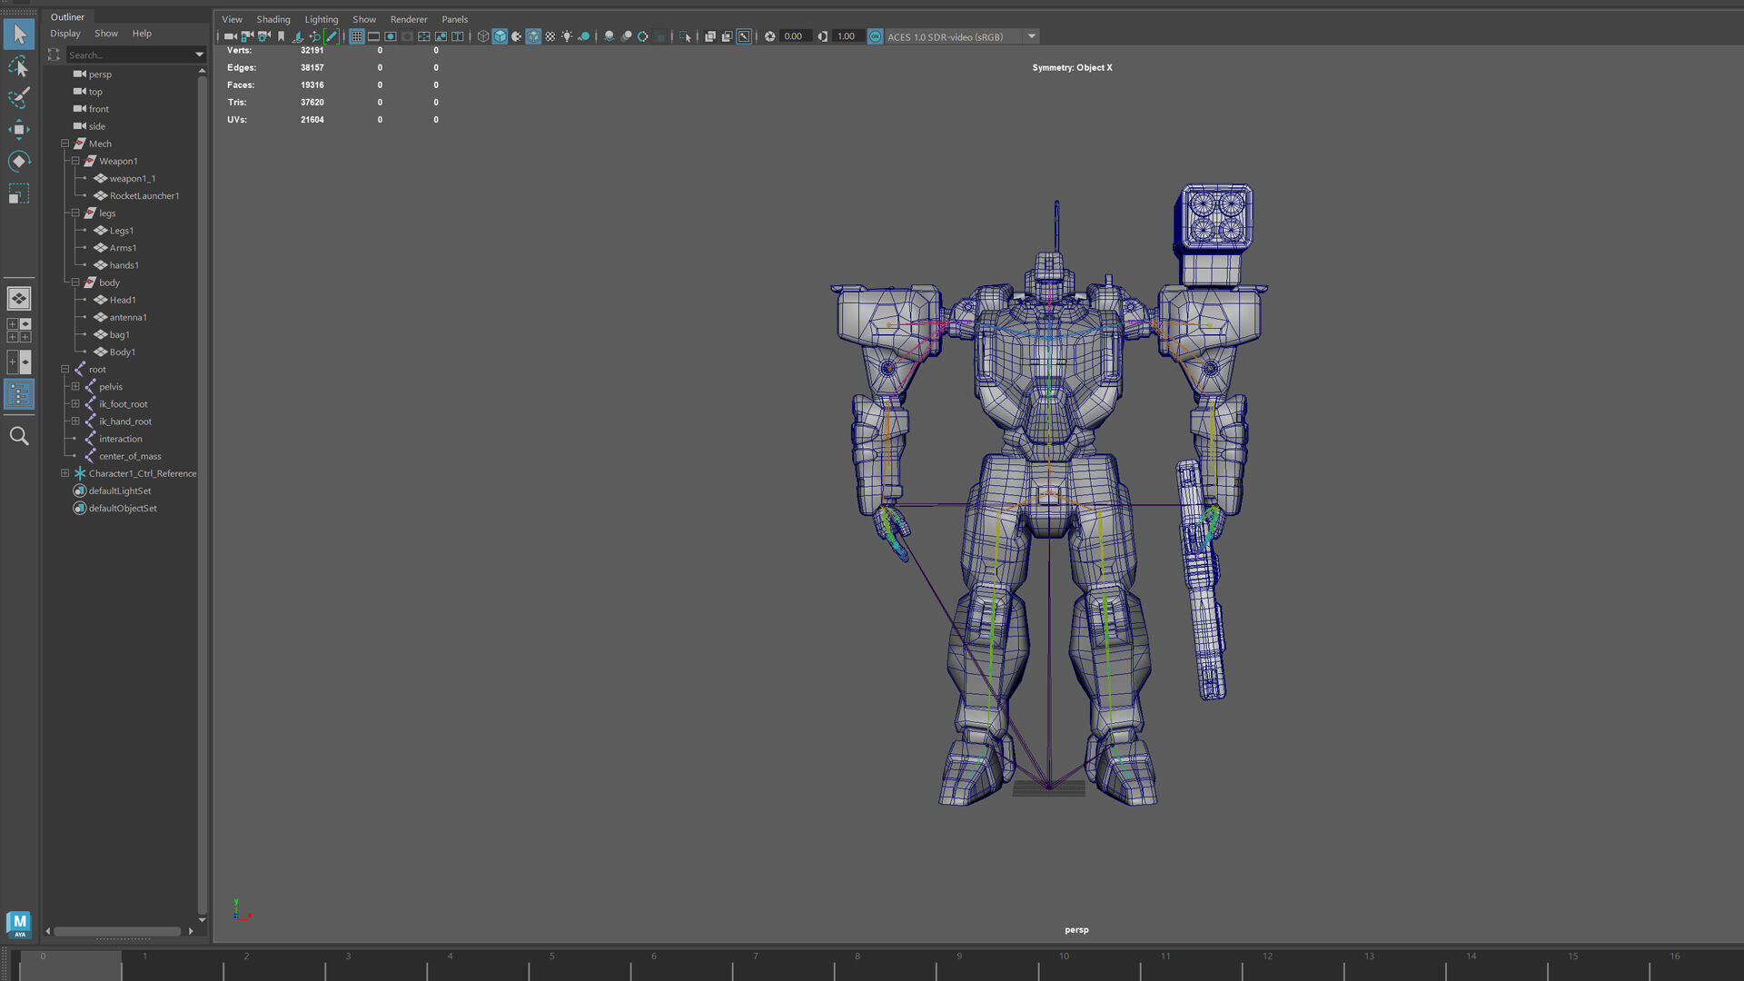The width and height of the screenshot is (1744, 981).
Task: Click the gamma value field
Action: 847,36
